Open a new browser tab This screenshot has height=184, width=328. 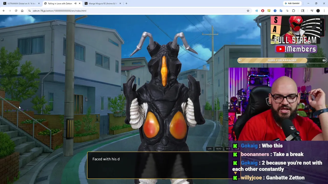point(126,4)
